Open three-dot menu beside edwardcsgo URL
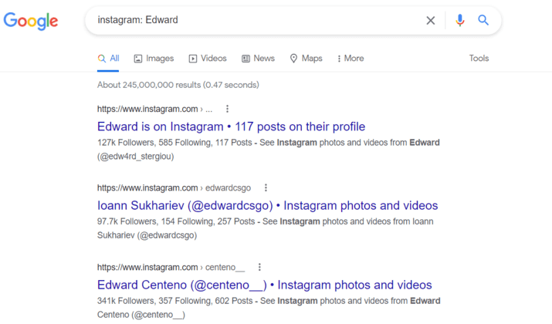 [x=266, y=188]
